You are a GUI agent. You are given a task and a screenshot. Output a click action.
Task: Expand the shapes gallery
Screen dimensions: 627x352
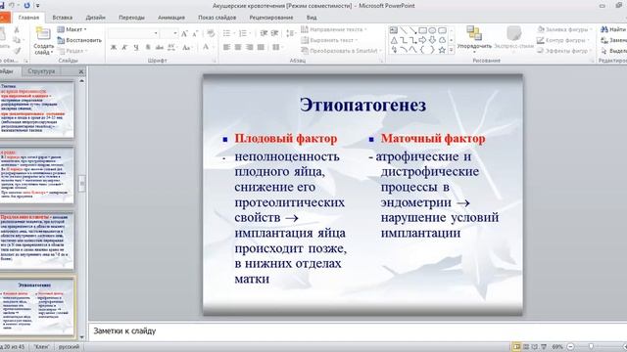(x=452, y=51)
